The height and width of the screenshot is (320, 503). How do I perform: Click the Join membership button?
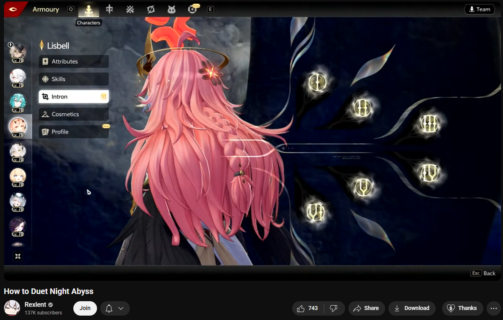(85, 308)
